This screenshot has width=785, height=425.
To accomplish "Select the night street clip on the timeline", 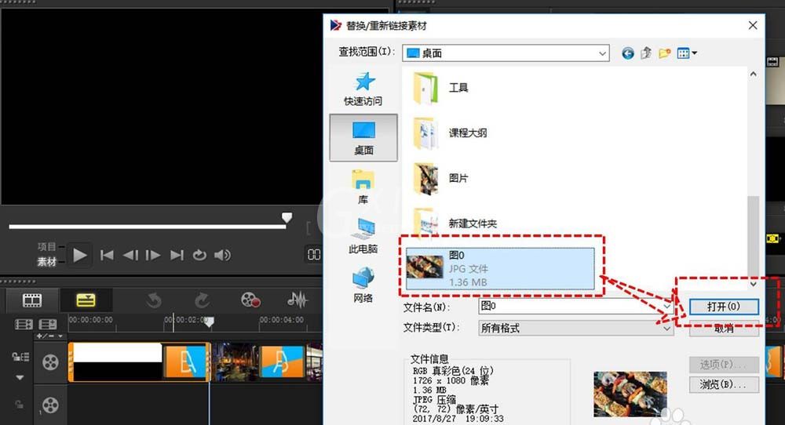I will point(235,362).
